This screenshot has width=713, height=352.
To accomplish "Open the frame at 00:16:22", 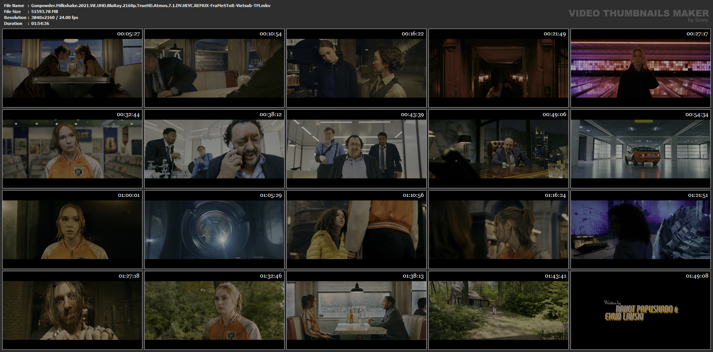I will tap(356, 68).
